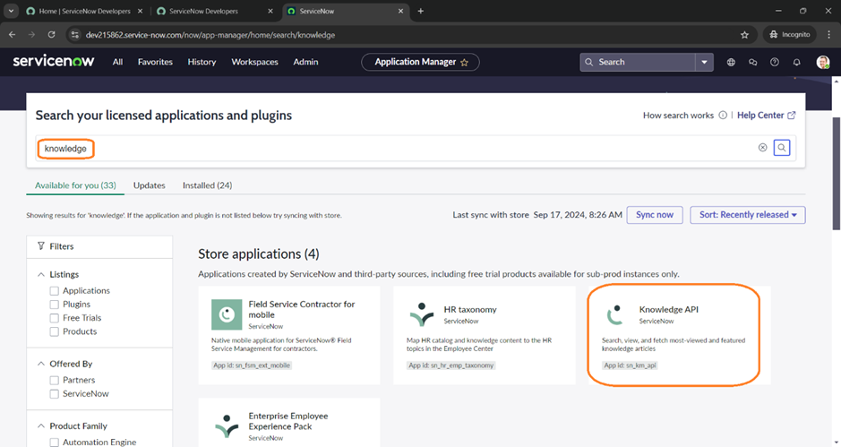The width and height of the screenshot is (841, 447).
Task: Click the user profile avatar
Action: coord(822,62)
